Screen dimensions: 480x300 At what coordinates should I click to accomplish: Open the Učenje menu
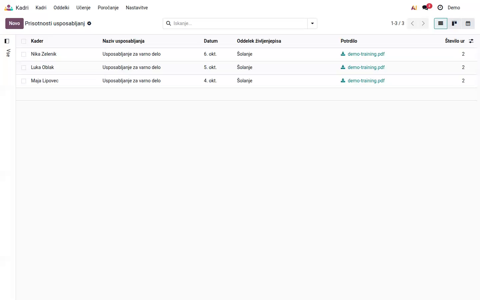coord(83,7)
